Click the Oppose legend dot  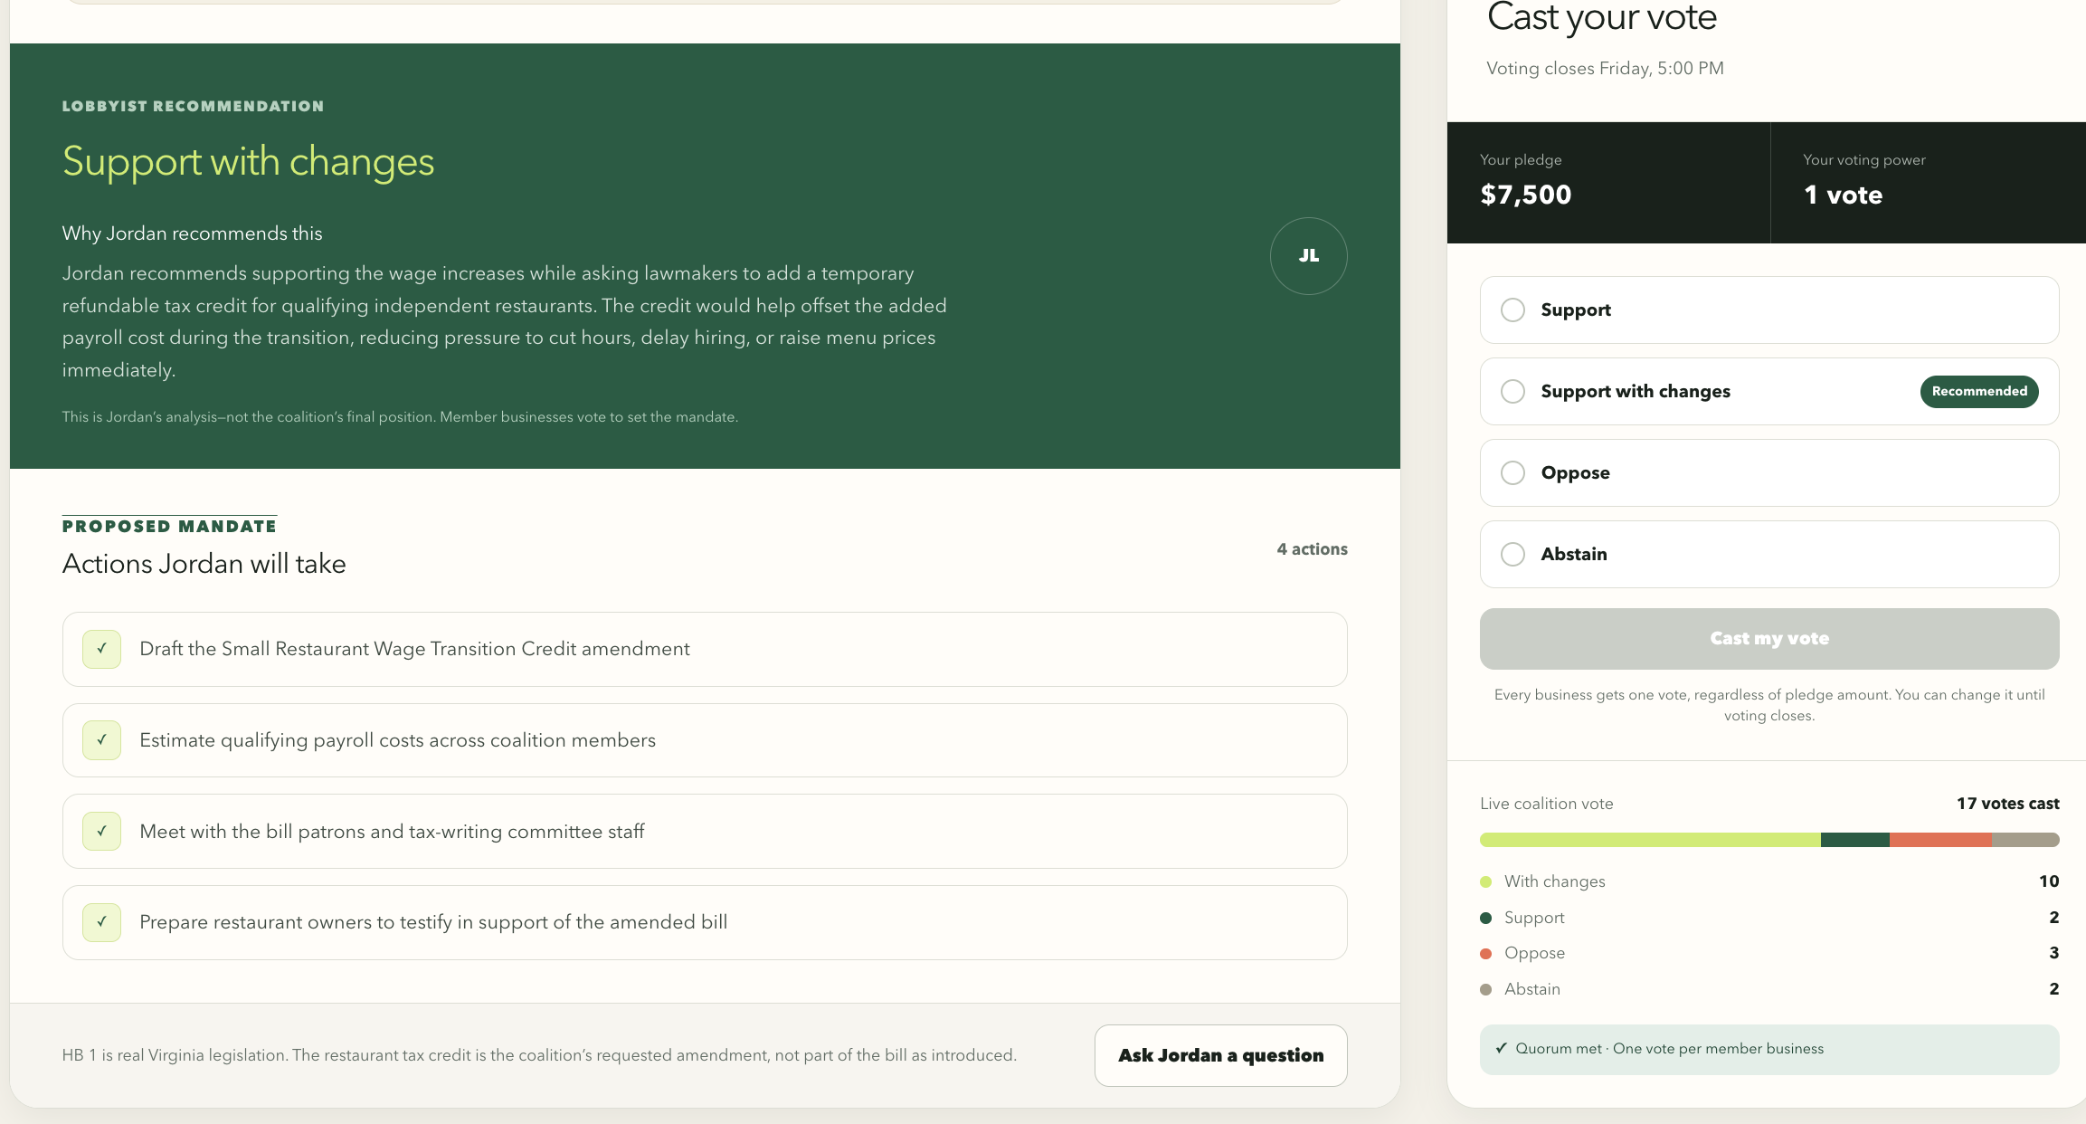(x=1485, y=953)
